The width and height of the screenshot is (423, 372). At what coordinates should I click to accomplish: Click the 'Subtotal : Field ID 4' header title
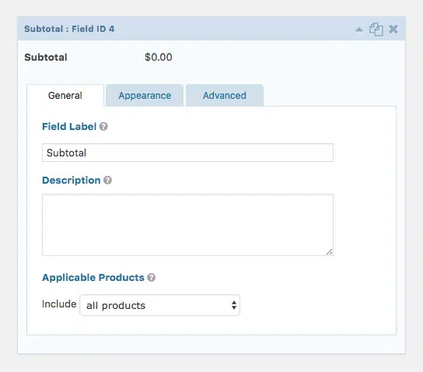[x=69, y=29]
